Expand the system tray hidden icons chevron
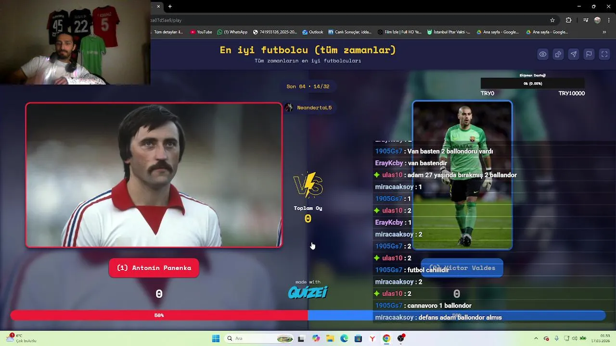The image size is (616, 346). [x=536, y=338]
